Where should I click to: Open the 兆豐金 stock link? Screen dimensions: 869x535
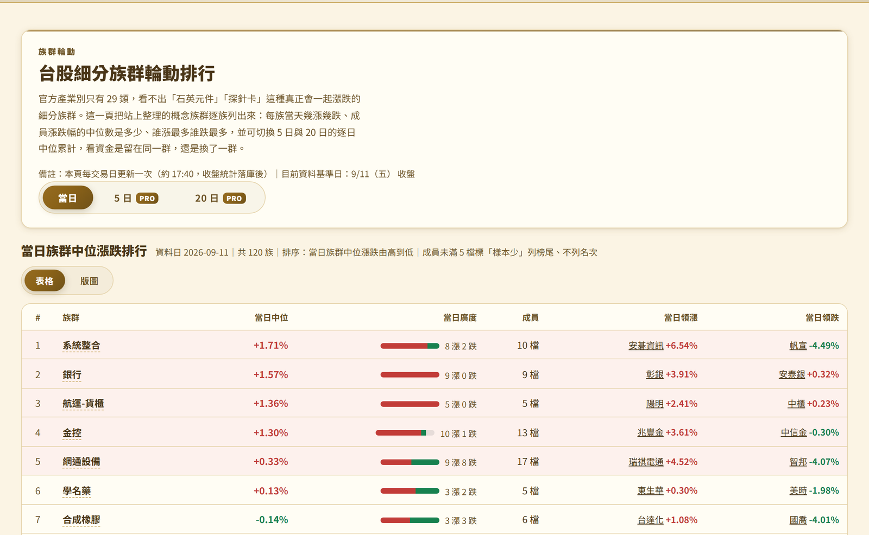[x=650, y=432]
